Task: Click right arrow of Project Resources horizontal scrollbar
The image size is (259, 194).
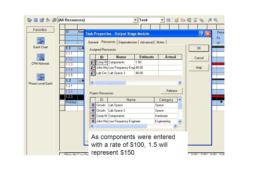Action: click(x=175, y=126)
